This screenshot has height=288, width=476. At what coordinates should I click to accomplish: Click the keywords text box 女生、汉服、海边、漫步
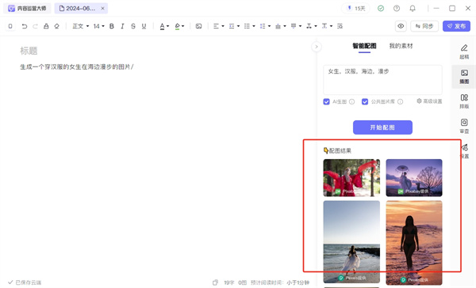pos(382,80)
